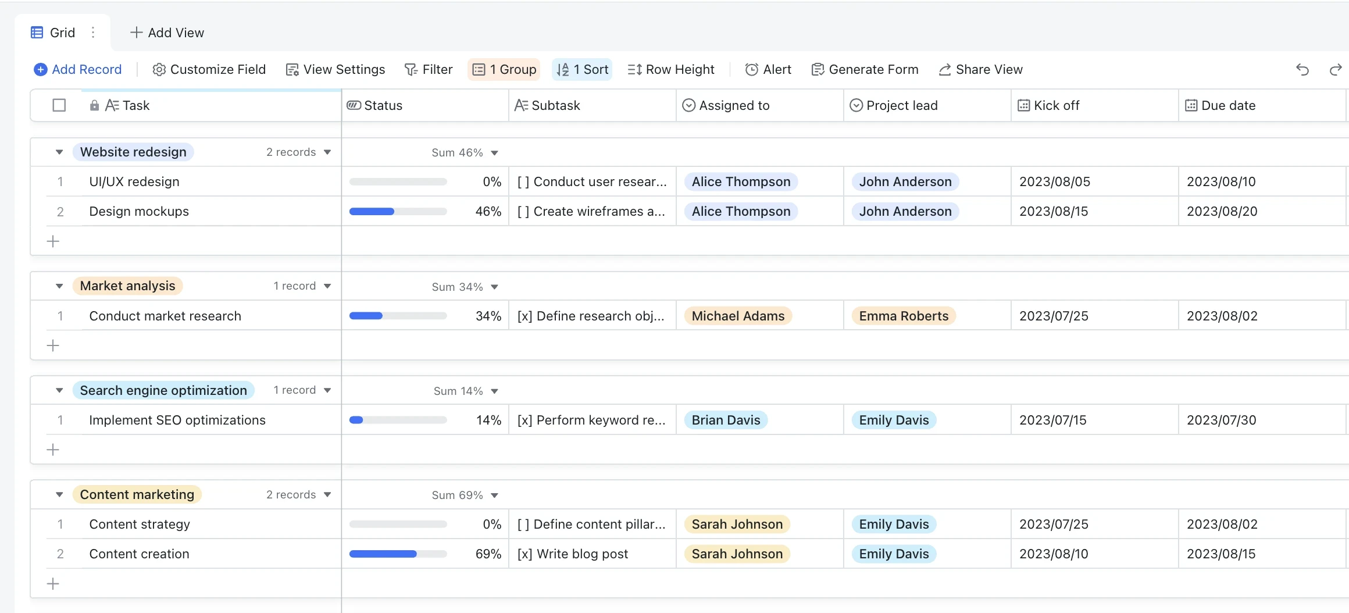
Task: Adjust the Row Height setting
Action: pyautogui.click(x=671, y=70)
